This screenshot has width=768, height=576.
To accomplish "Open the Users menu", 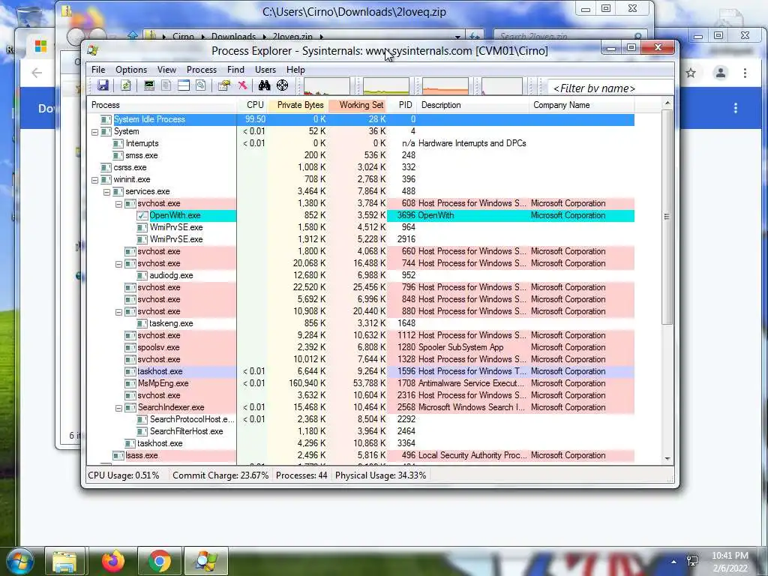I will point(265,70).
